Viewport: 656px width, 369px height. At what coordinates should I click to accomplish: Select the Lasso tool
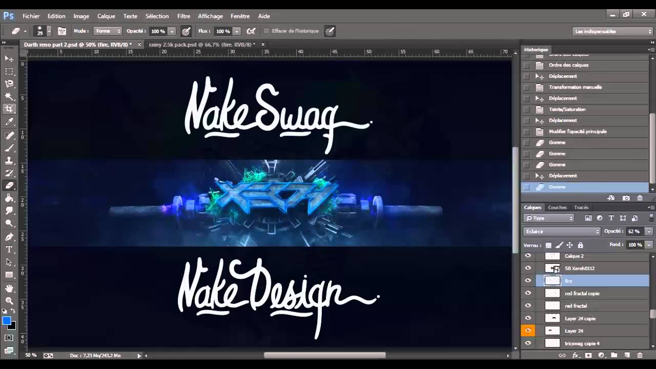9,84
